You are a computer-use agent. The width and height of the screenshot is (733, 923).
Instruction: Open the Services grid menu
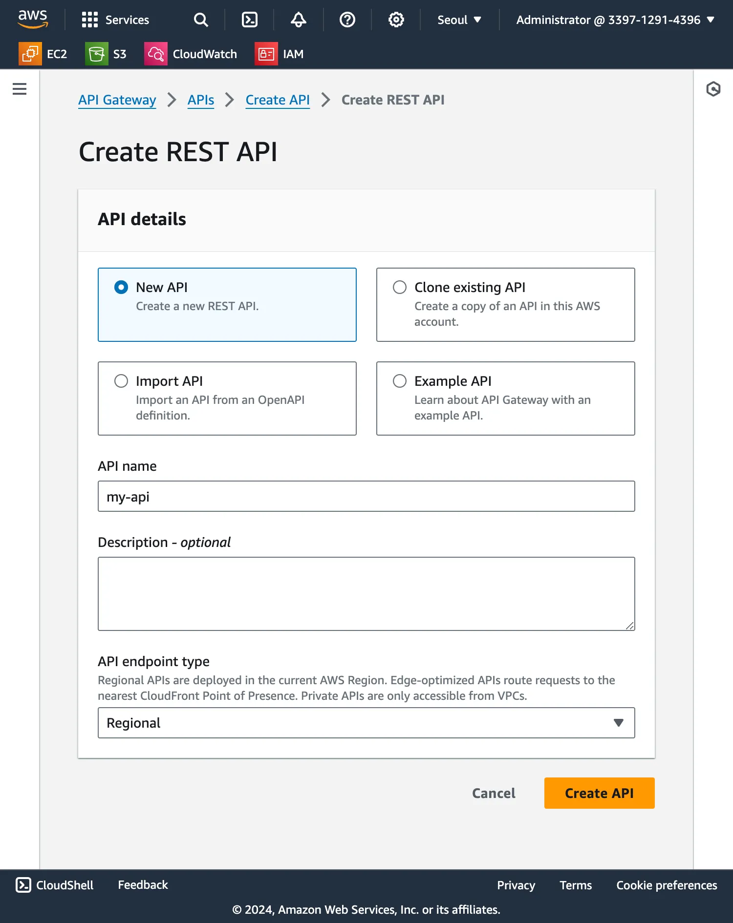[115, 20]
